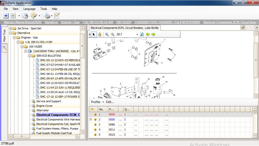Open the Help menu
The image size is (259, 146).
(55, 9)
